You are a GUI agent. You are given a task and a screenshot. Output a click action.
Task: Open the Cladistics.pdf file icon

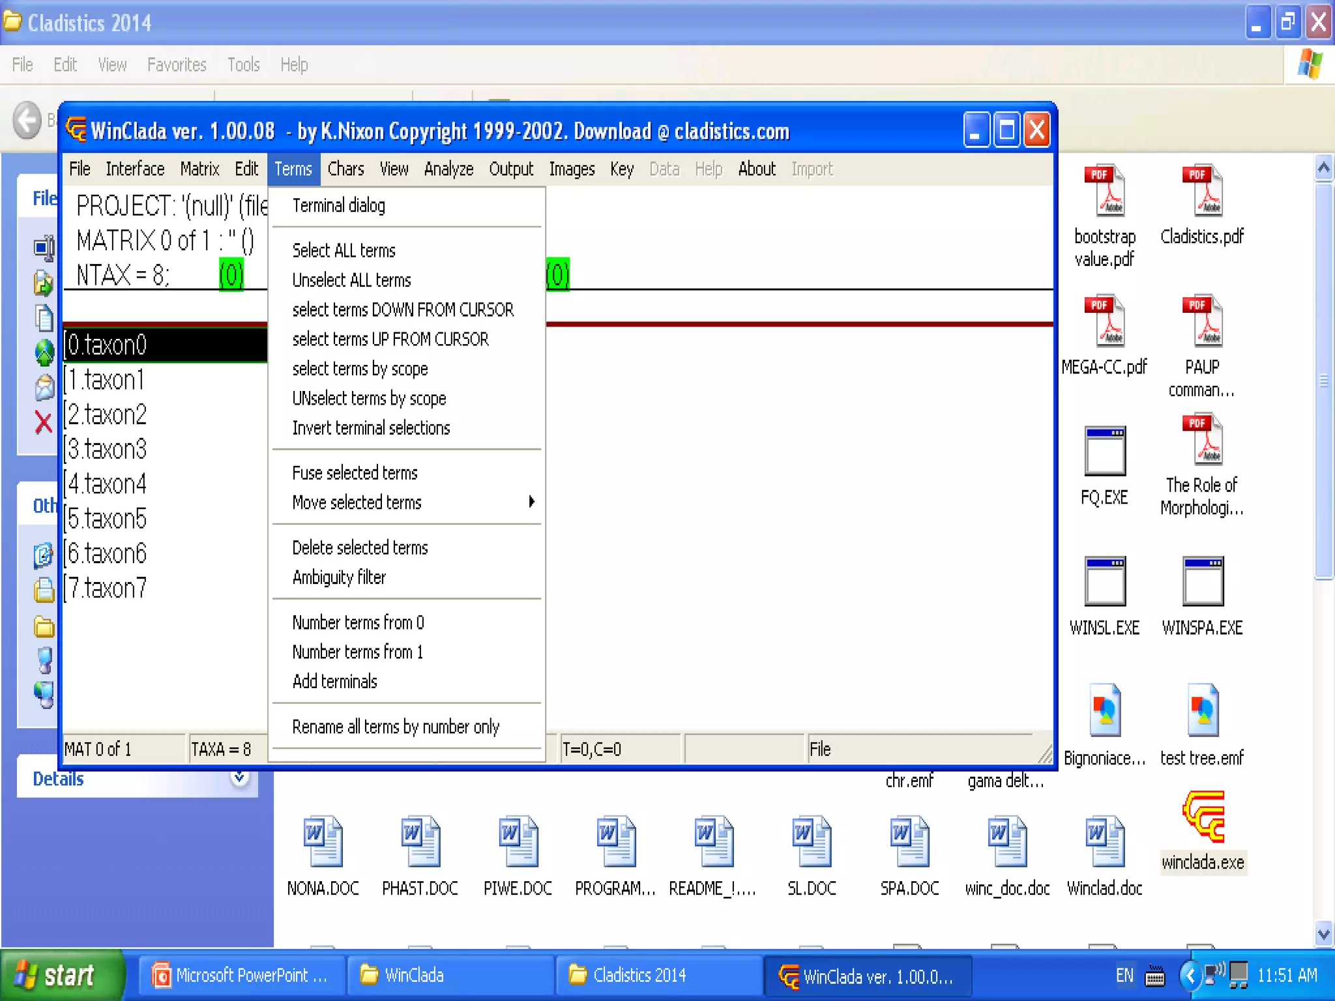1202,191
